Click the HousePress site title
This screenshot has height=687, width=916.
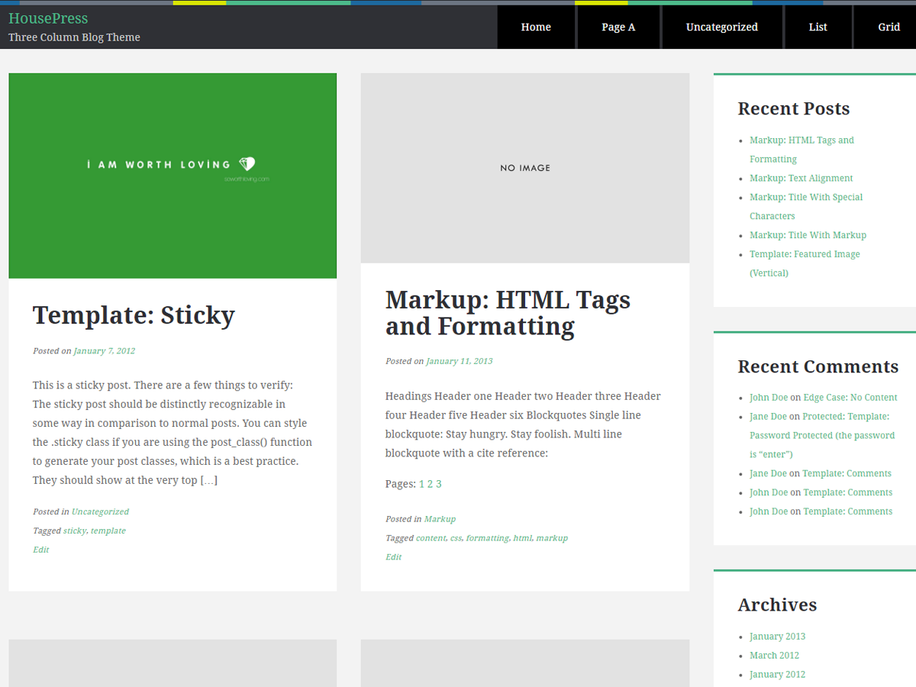[x=48, y=18]
